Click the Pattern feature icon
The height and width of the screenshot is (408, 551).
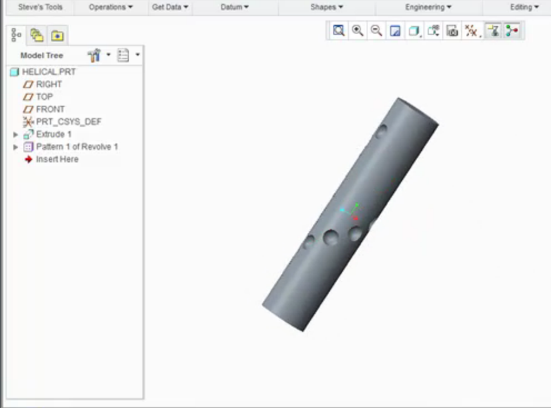click(x=28, y=147)
